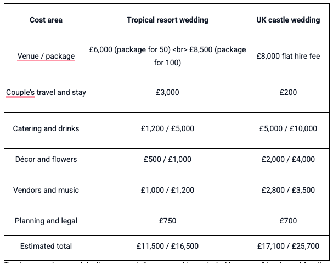Click the "£8,000 flat hire fee" cell

click(x=288, y=56)
